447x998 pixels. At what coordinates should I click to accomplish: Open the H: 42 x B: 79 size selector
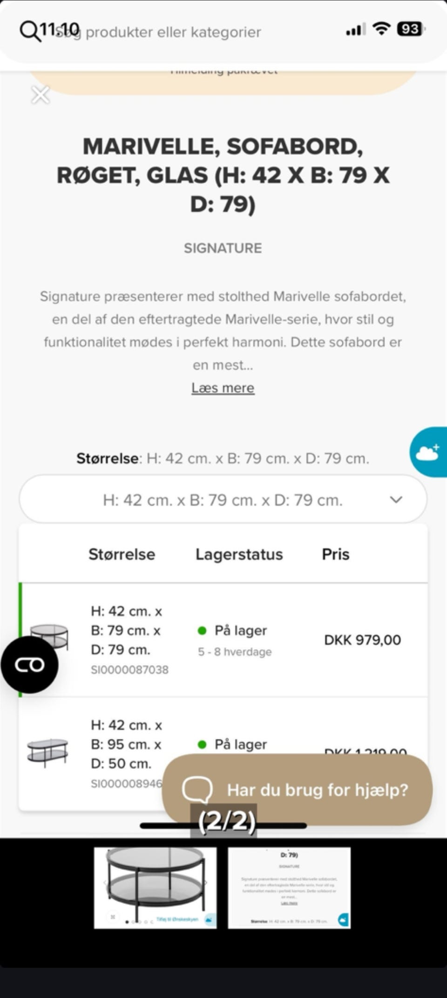point(223,500)
